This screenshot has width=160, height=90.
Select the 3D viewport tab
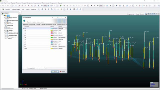(20, 12)
